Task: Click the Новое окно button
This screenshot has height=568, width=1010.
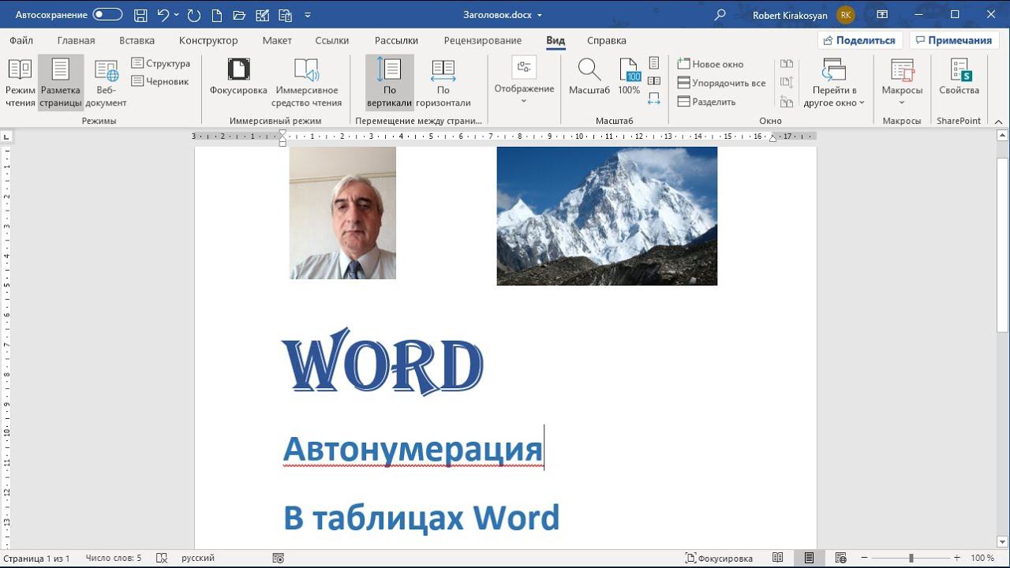Action: pyautogui.click(x=711, y=64)
